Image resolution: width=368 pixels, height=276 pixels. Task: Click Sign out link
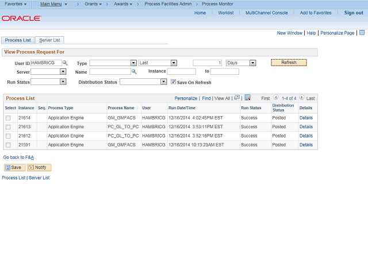click(354, 13)
